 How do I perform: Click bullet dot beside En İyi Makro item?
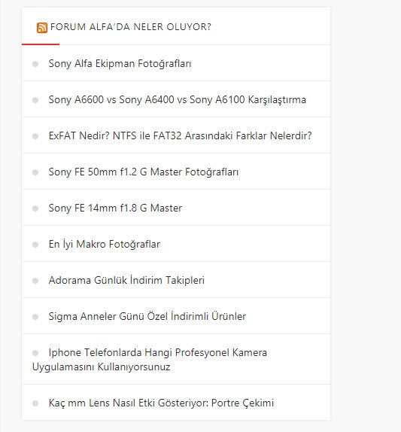click(35, 245)
